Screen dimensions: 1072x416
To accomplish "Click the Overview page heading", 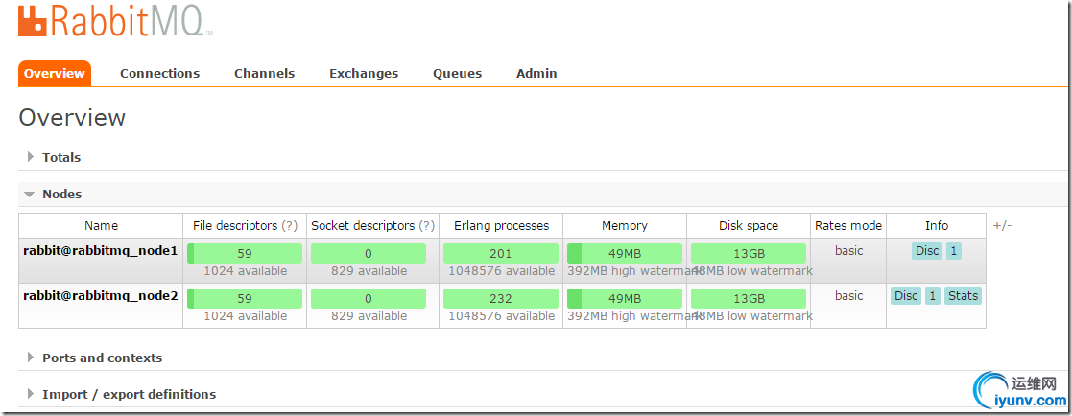I will pos(72,118).
